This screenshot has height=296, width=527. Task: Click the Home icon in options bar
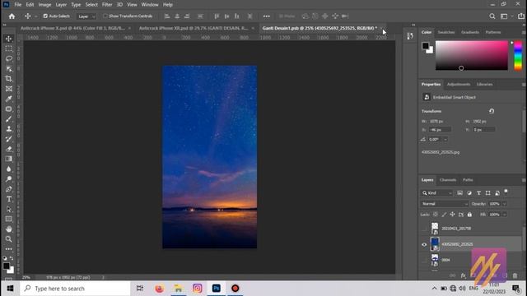coord(12,16)
